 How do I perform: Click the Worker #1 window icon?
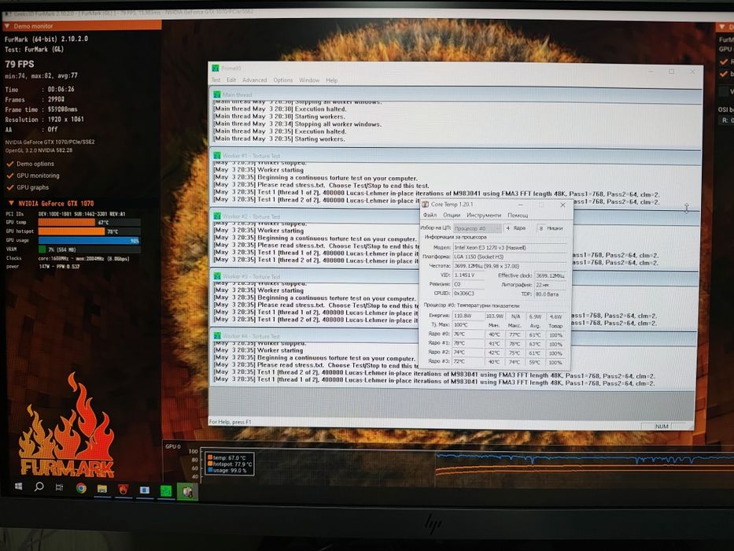point(217,156)
